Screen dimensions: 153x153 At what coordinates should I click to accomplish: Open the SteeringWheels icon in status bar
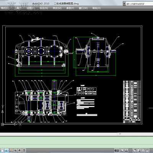(143, 151)
